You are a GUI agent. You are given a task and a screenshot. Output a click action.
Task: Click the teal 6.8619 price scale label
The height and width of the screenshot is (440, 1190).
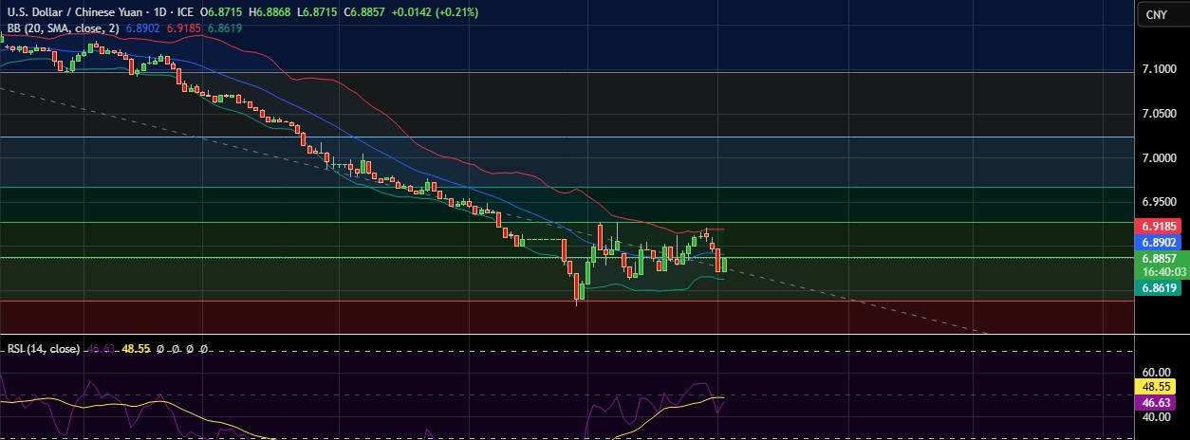click(1159, 286)
